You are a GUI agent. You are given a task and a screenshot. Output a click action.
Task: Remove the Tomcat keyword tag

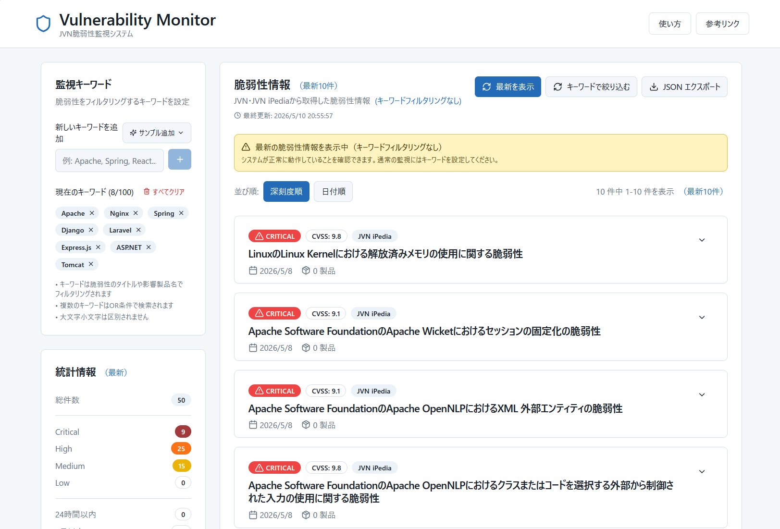[x=91, y=264]
